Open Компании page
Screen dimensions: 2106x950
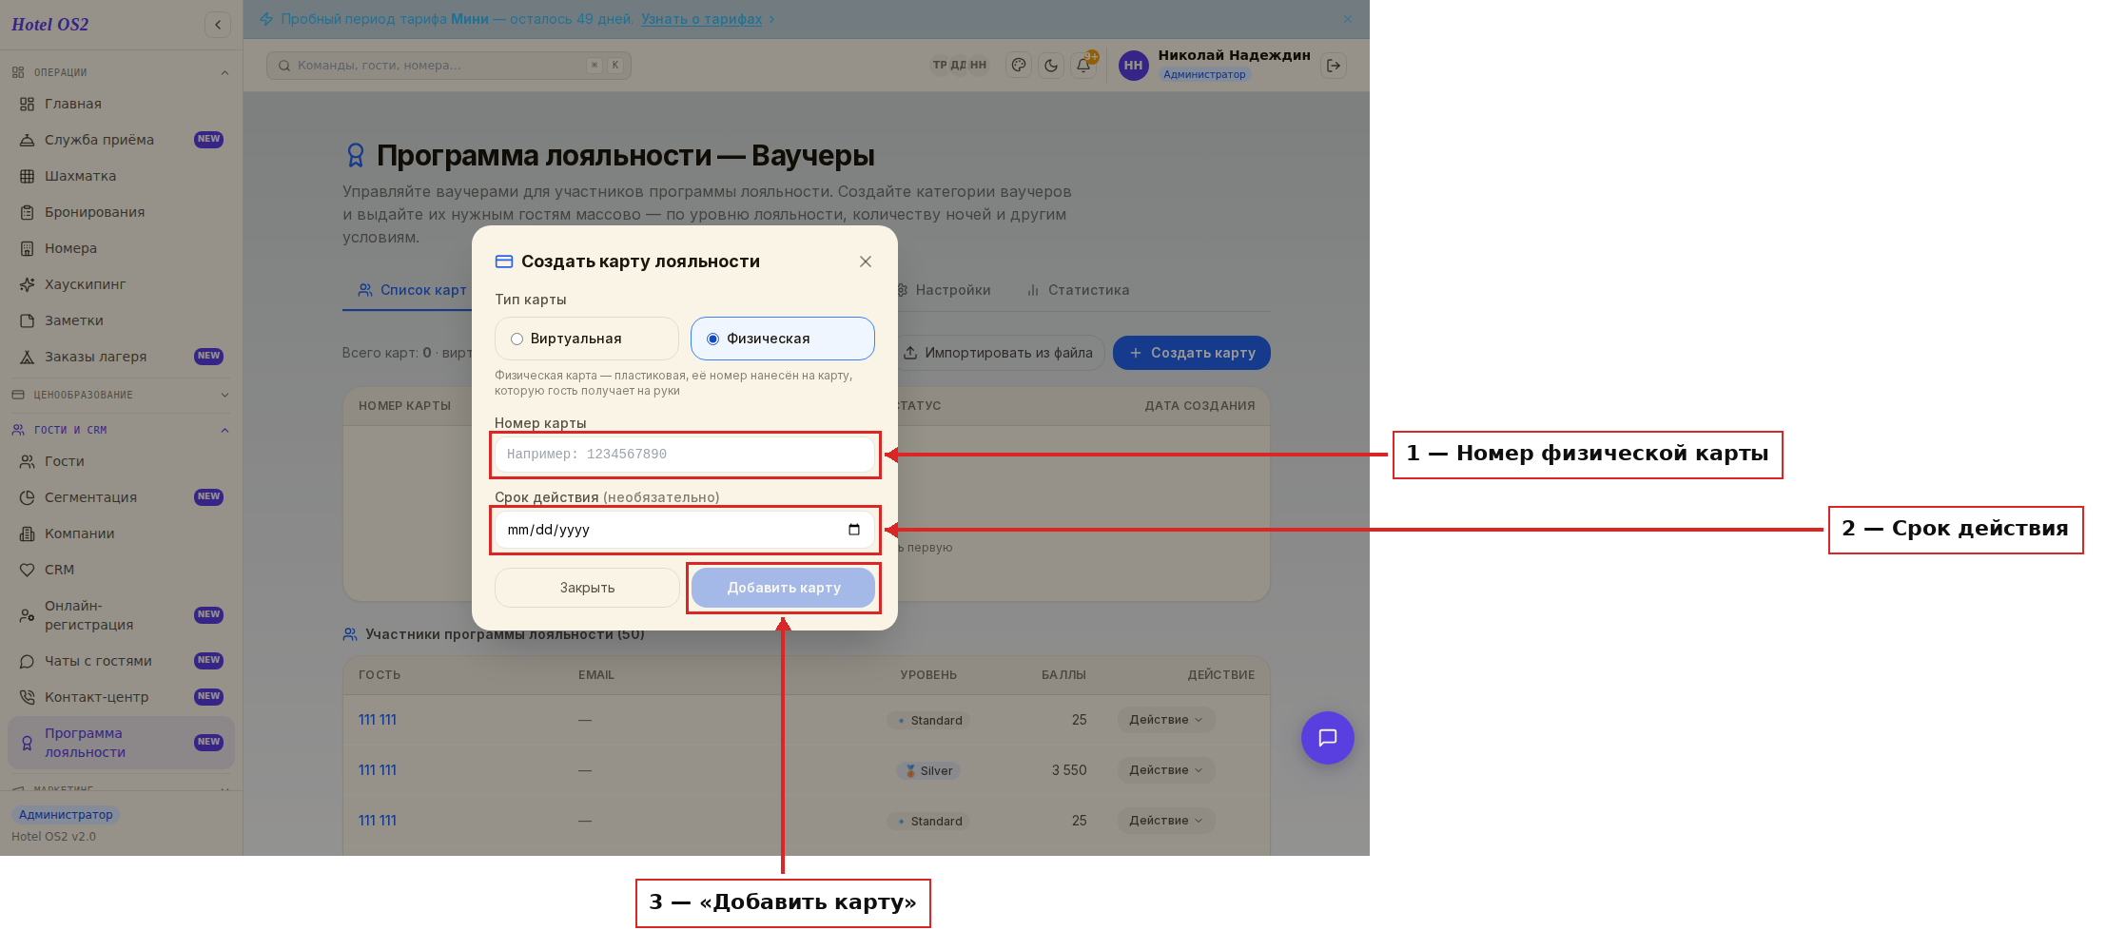121,533
